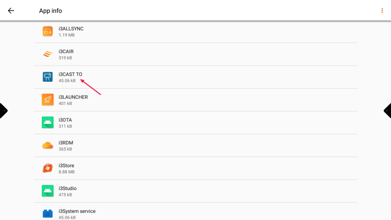Open the three-dot overflow menu
The width and height of the screenshot is (391, 220).
(x=382, y=11)
